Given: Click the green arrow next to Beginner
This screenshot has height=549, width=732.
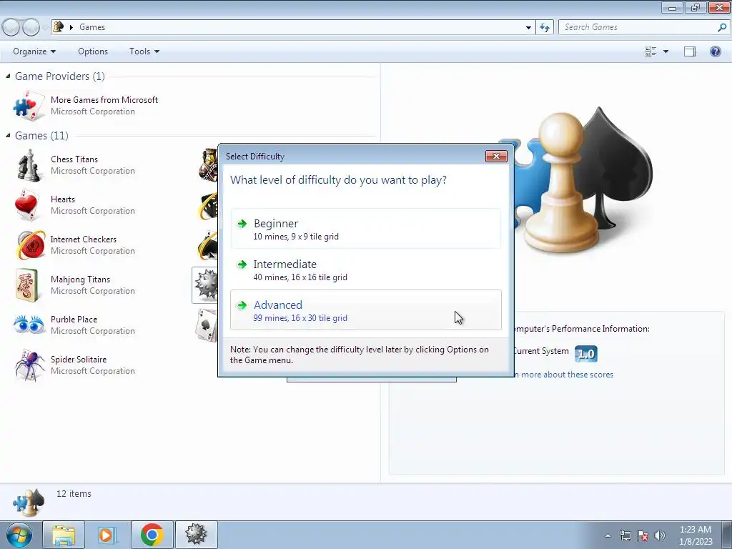Looking at the screenshot, I should [x=242, y=224].
